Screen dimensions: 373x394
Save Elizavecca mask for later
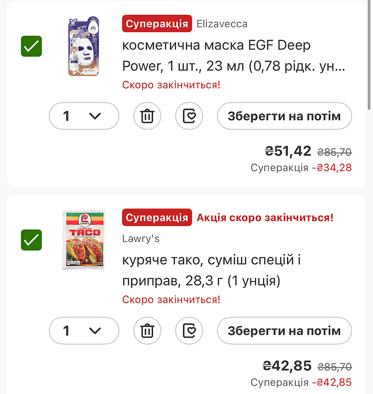pos(284,116)
